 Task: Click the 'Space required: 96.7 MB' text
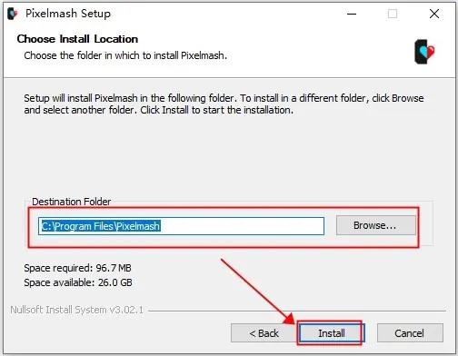[77, 268]
